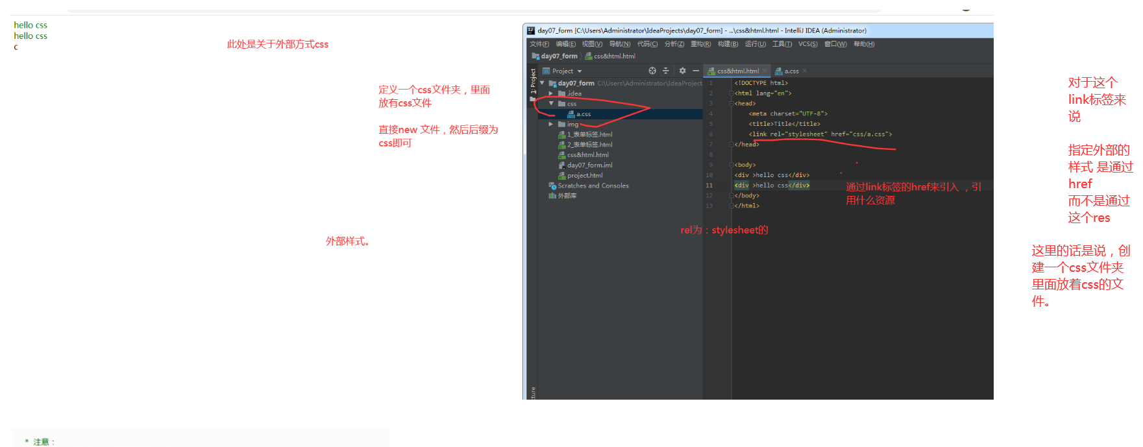
Task: Collapse the day07_form root node arrow
Action: [x=543, y=83]
